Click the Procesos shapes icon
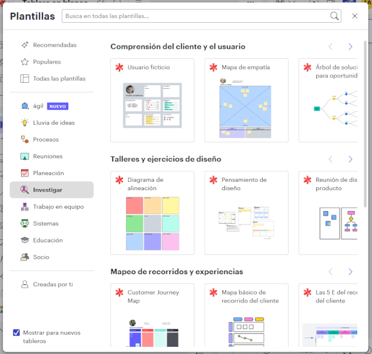The width and height of the screenshot is (372, 354). point(25,140)
